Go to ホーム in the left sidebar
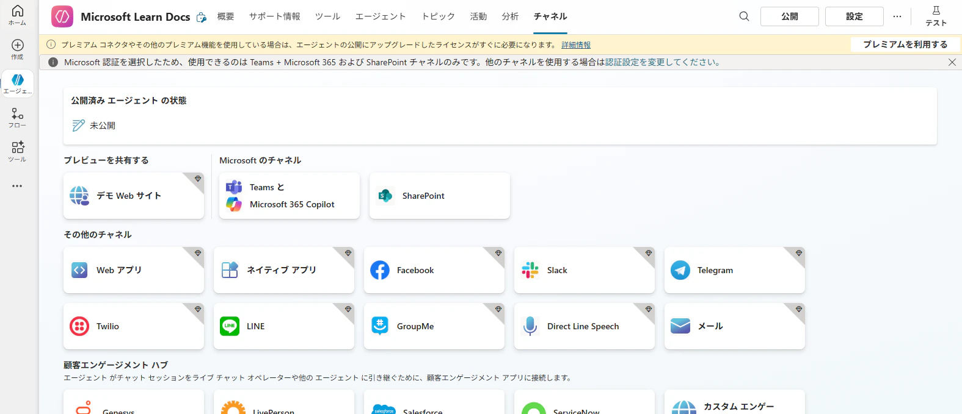Image resolution: width=962 pixels, height=414 pixels. [x=17, y=16]
